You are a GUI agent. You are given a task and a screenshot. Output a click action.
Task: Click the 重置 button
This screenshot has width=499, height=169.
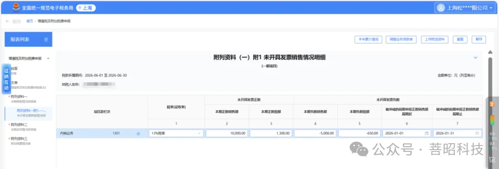(460, 40)
